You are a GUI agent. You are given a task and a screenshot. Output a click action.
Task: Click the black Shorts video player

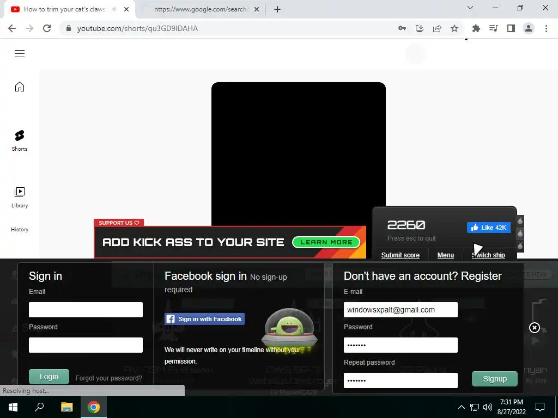(x=299, y=153)
